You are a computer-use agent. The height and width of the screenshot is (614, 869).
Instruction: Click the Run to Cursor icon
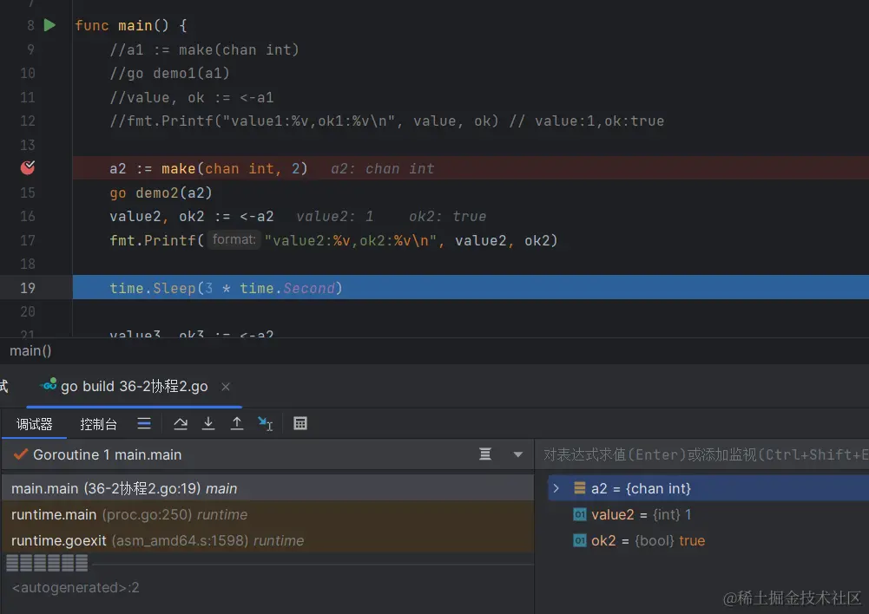click(x=265, y=423)
